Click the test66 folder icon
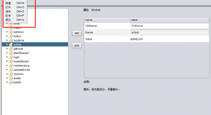 click(11, 82)
